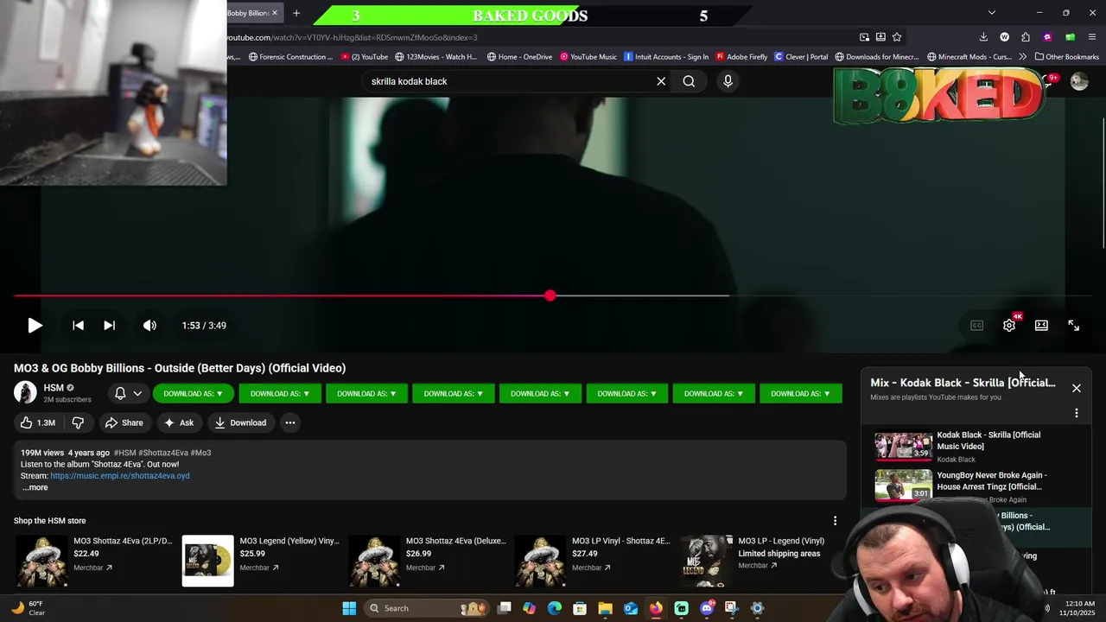The image size is (1106, 622).
Task: Open the Clever | Portal bookmark
Action: coord(801,57)
